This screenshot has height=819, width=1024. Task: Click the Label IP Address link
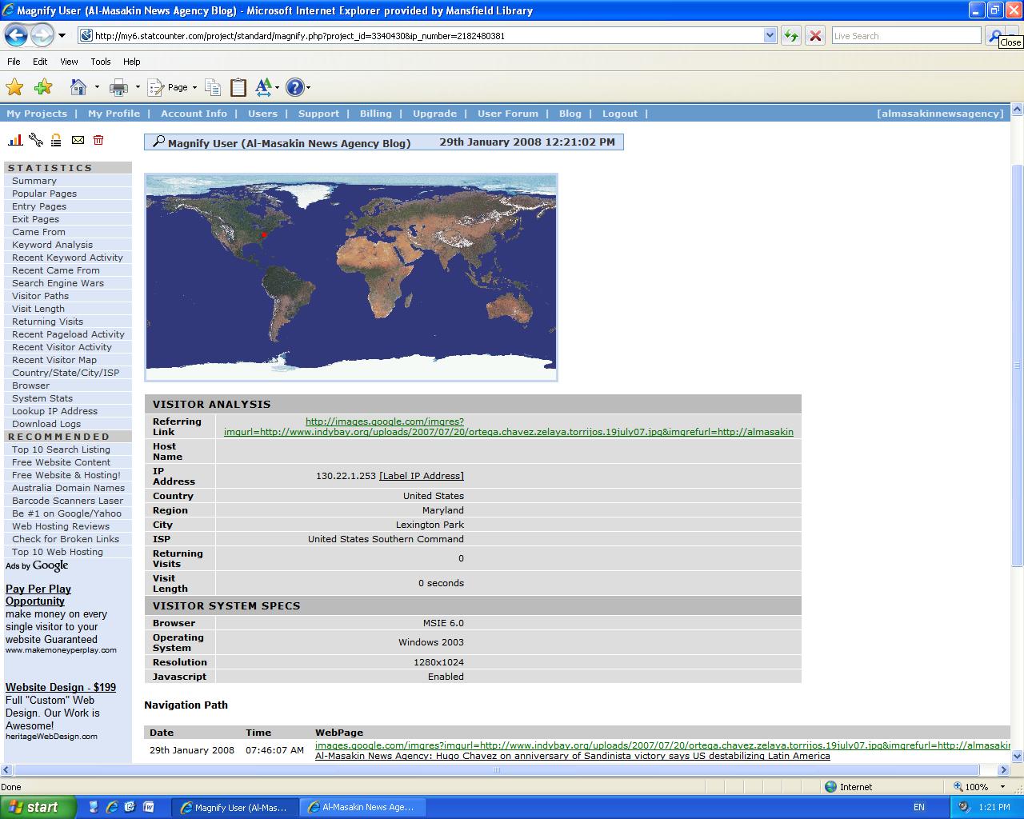tap(422, 476)
